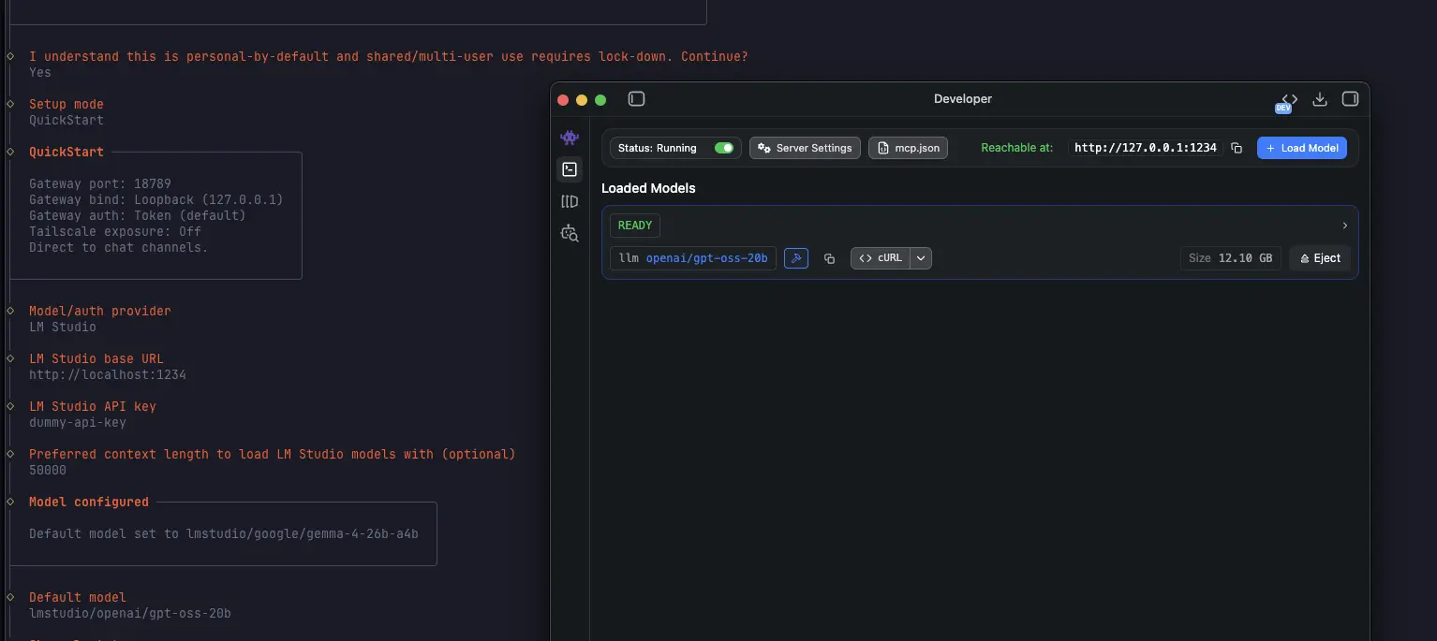1437x641 pixels.
Task: Open My Models from the sidebar library icon
Action: [x=570, y=201]
